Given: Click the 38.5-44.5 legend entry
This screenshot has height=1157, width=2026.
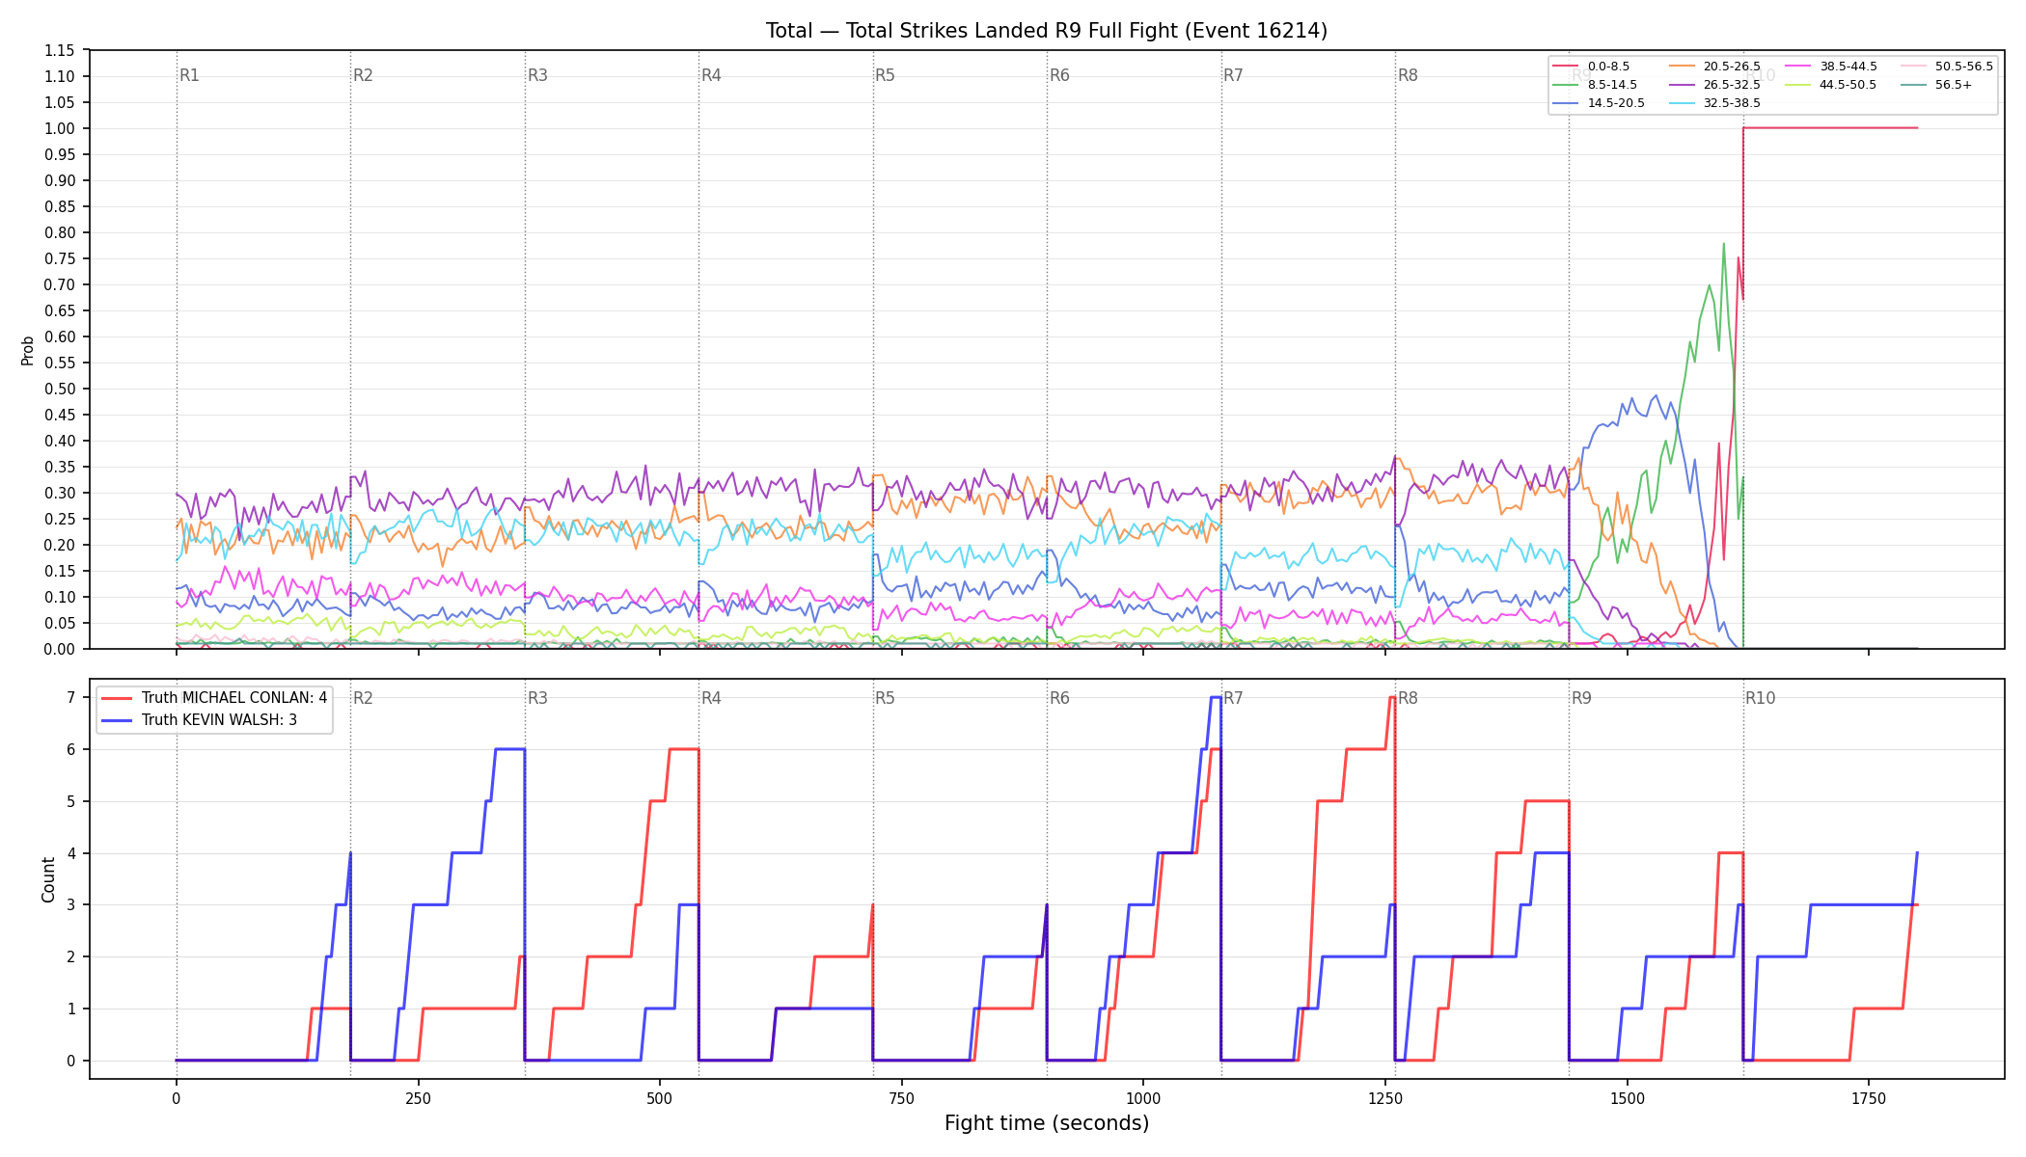Looking at the screenshot, I should coord(1831,67).
